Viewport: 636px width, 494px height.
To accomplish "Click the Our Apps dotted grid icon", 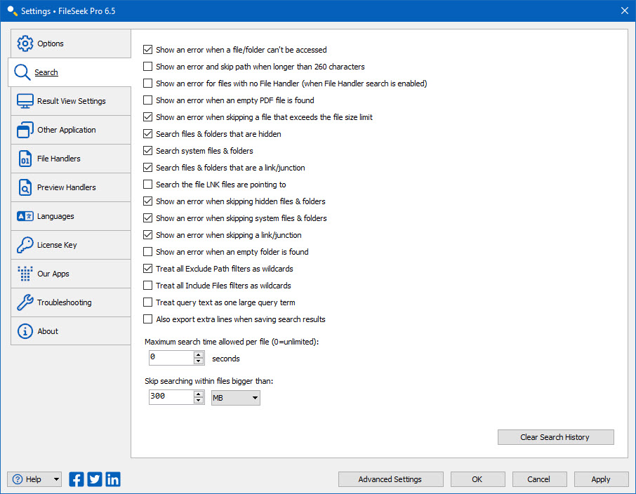I will point(25,274).
